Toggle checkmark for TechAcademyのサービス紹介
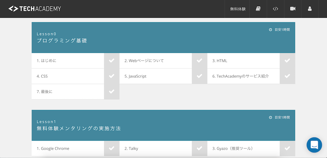327x158 pixels. pyautogui.click(x=287, y=76)
